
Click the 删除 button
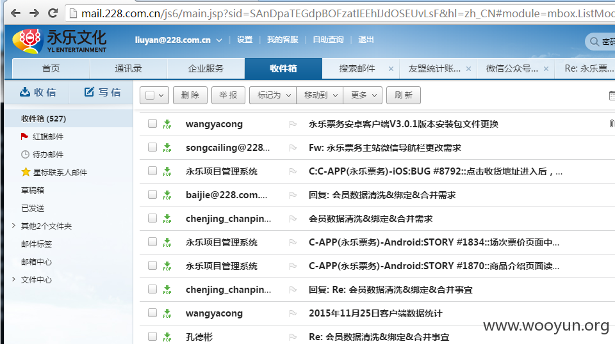[x=190, y=95]
